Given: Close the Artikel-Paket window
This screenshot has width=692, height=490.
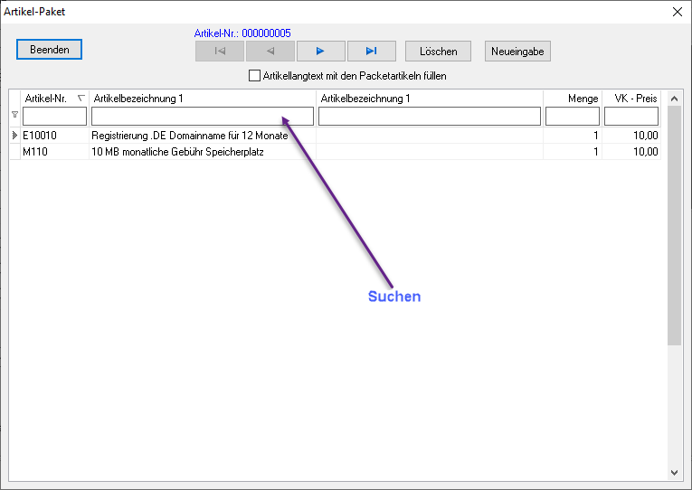Looking at the screenshot, I should point(678,12).
